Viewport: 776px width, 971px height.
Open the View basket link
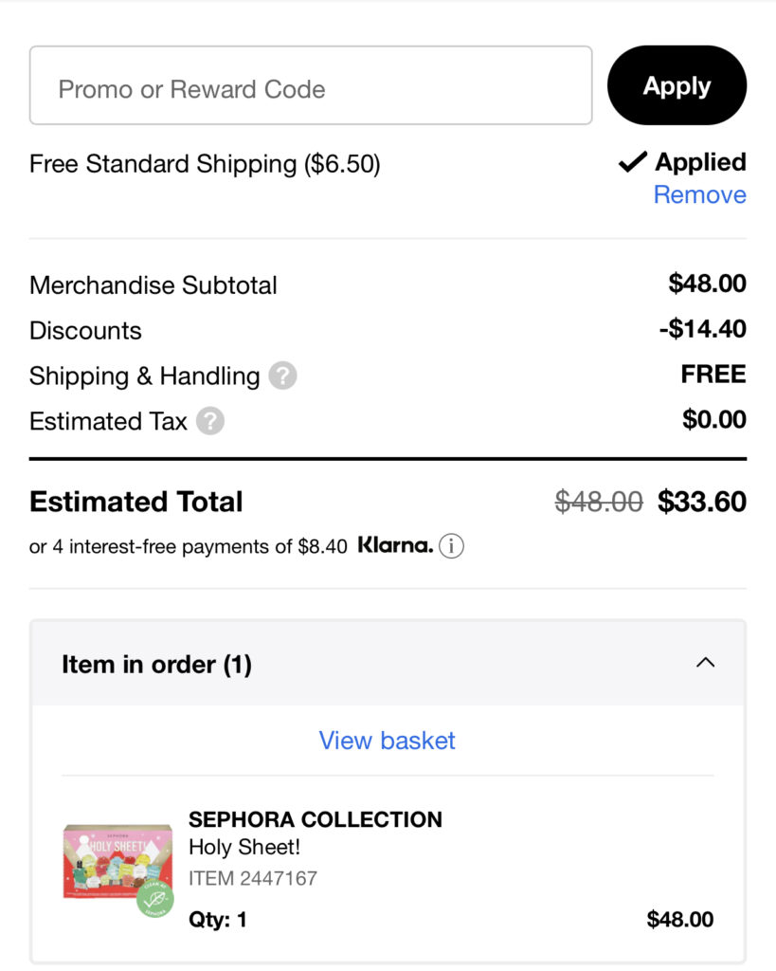(x=387, y=741)
